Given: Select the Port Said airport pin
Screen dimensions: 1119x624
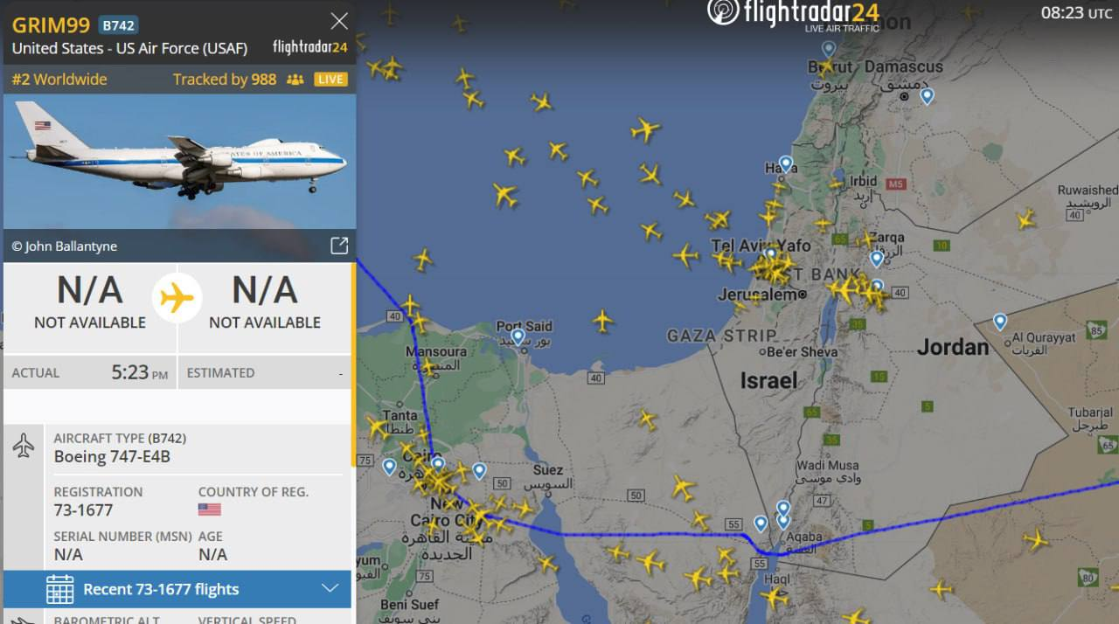Looking at the screenshot, I should pyautogui.click(x=518, y=336).
